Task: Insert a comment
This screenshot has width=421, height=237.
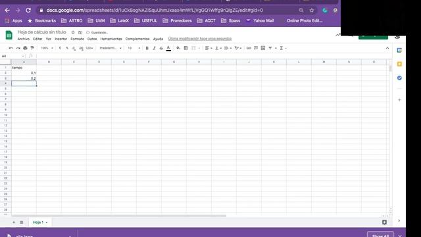Action: [x=256, y=48]
